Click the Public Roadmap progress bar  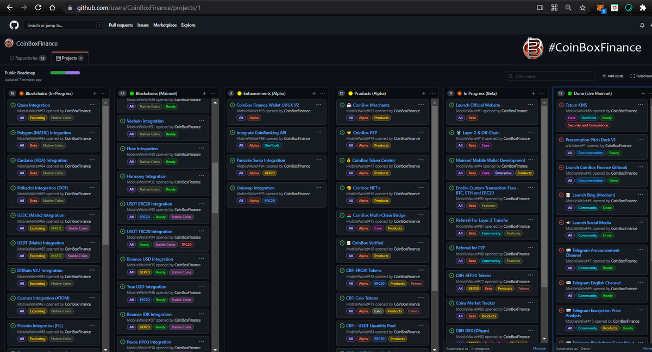point(65,72)
